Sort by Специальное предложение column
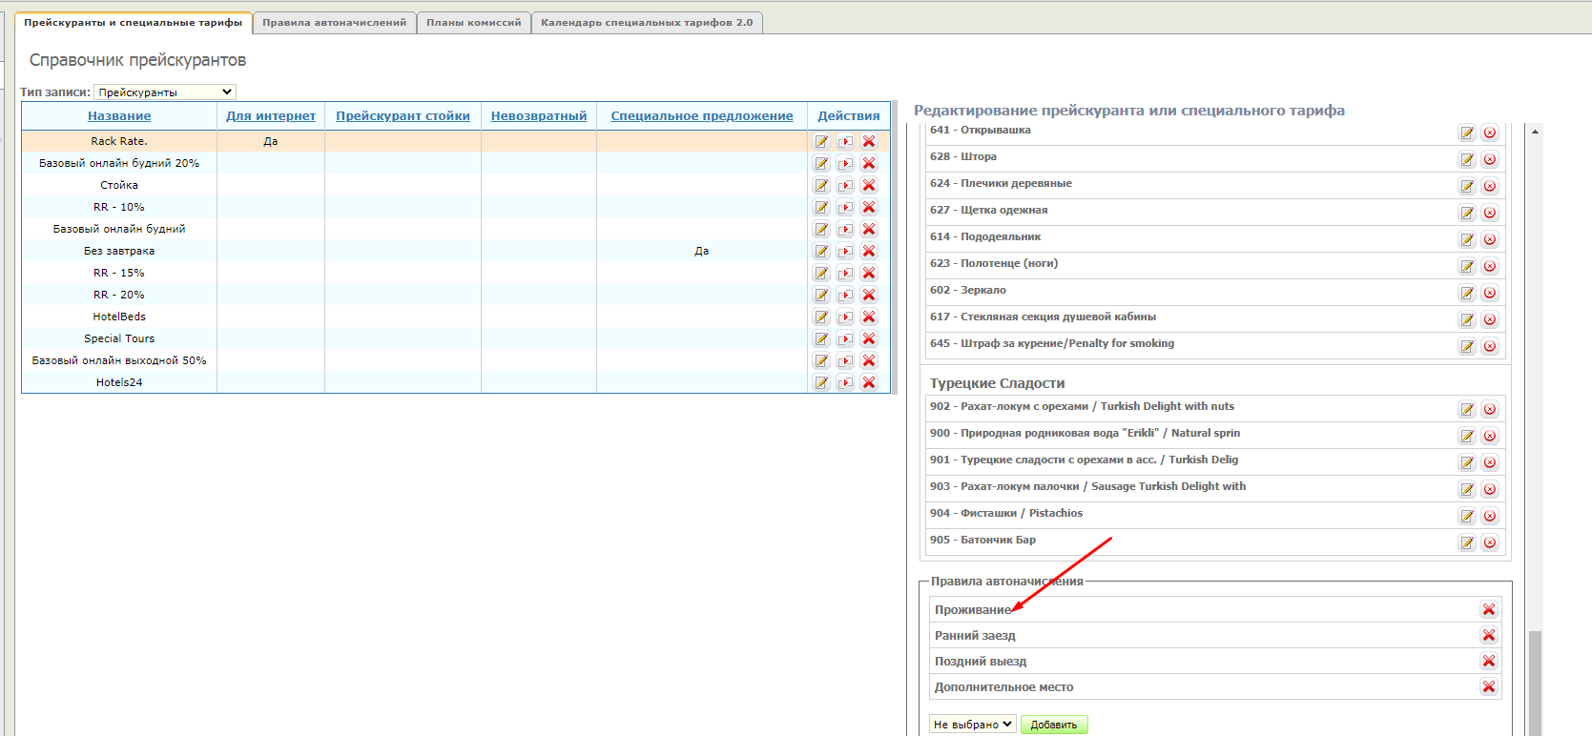This screenshot has height=736, width=1592. 701,116
